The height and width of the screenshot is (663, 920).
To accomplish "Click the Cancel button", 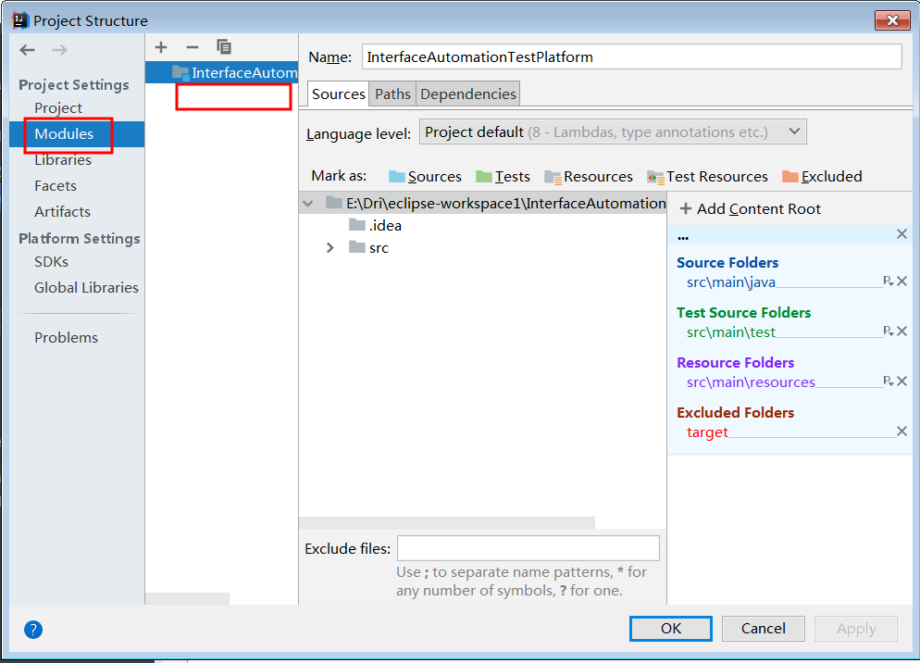I will tap(763, 629).
